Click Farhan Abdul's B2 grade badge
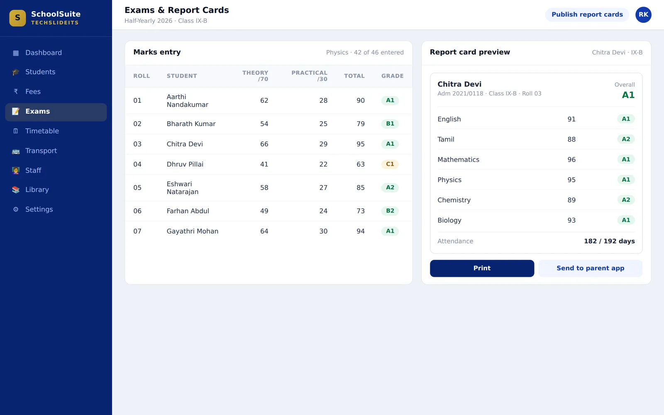This screenshot has height=415, width=664. point(390,211)
